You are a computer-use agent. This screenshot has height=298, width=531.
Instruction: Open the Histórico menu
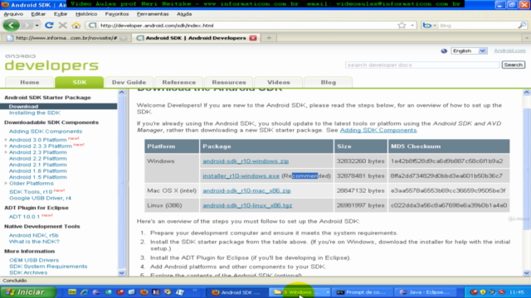click(x=86, y=14)
